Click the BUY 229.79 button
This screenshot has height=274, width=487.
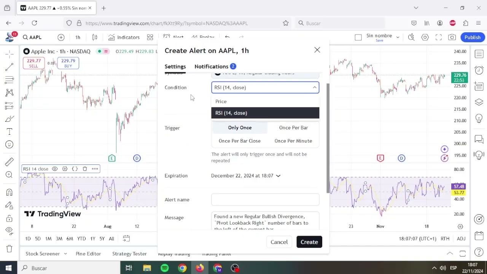68,63
